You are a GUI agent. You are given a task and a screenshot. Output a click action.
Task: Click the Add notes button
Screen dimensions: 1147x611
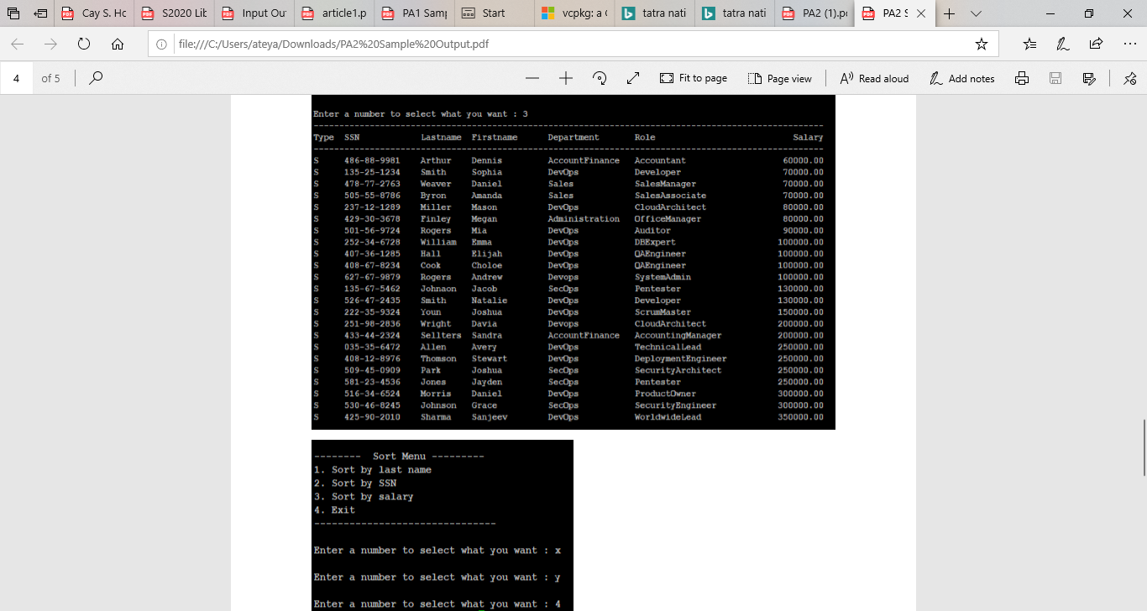point(962,78)
